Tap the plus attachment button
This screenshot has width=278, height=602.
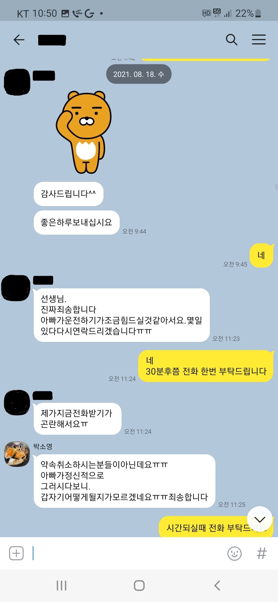click(16, 553)
